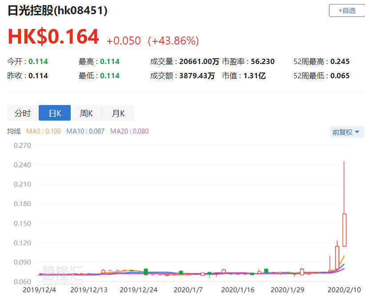
Task: Click the 52周最高 value 0.245
Action: [340, 61]
